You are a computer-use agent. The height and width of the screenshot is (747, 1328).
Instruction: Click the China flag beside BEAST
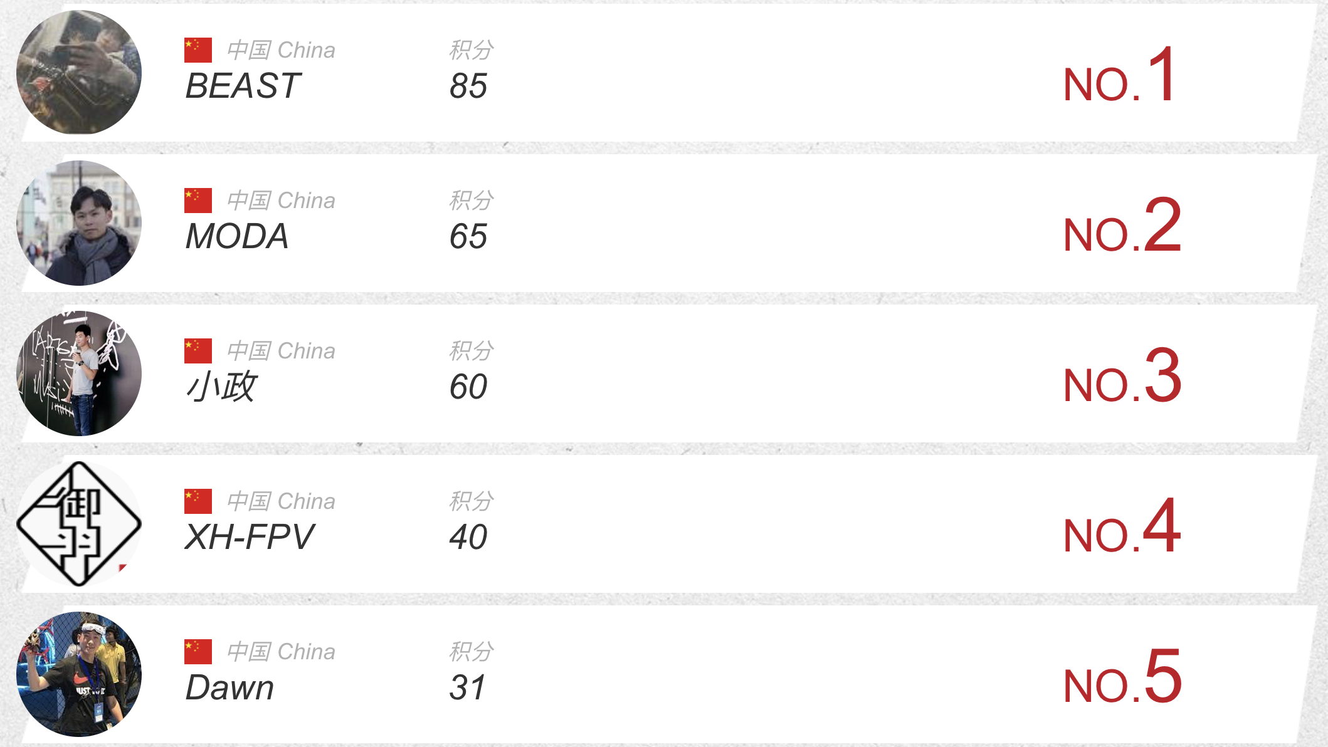(x=198, y=50)
